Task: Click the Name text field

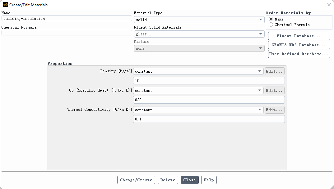Action: 67,19
